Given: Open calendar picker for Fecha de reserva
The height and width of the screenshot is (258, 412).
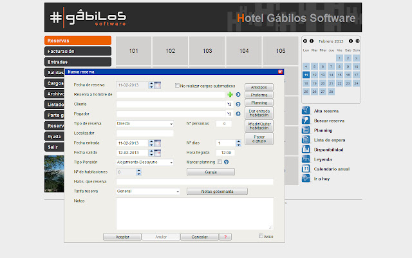Looking at the screenshot, I should [157, 85].
